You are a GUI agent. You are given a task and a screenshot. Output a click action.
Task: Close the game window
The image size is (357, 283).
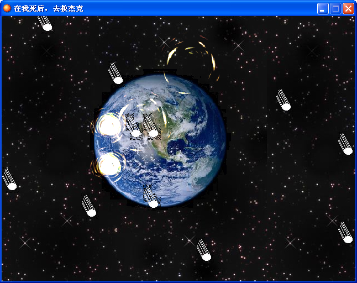(348, 9)
